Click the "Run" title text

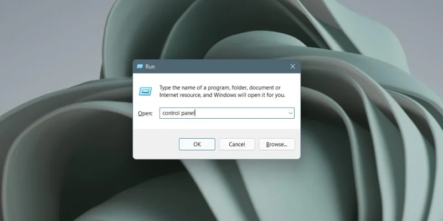(150, 66)
